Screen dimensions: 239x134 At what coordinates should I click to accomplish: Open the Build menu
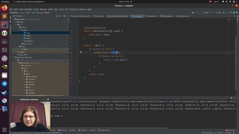point(51,9)
